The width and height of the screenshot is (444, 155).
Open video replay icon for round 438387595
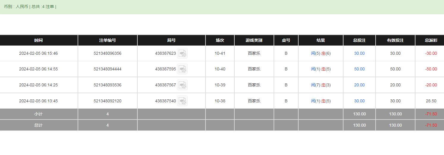coord(182,69)
